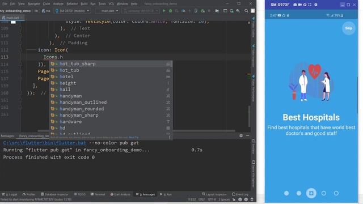Viewport: 363px width, 204px height.
Task: Open Database Inspector tool window
Action: 54,194
